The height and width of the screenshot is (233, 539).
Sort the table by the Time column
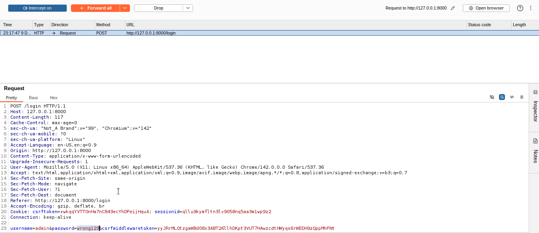(x=16, y=25)
